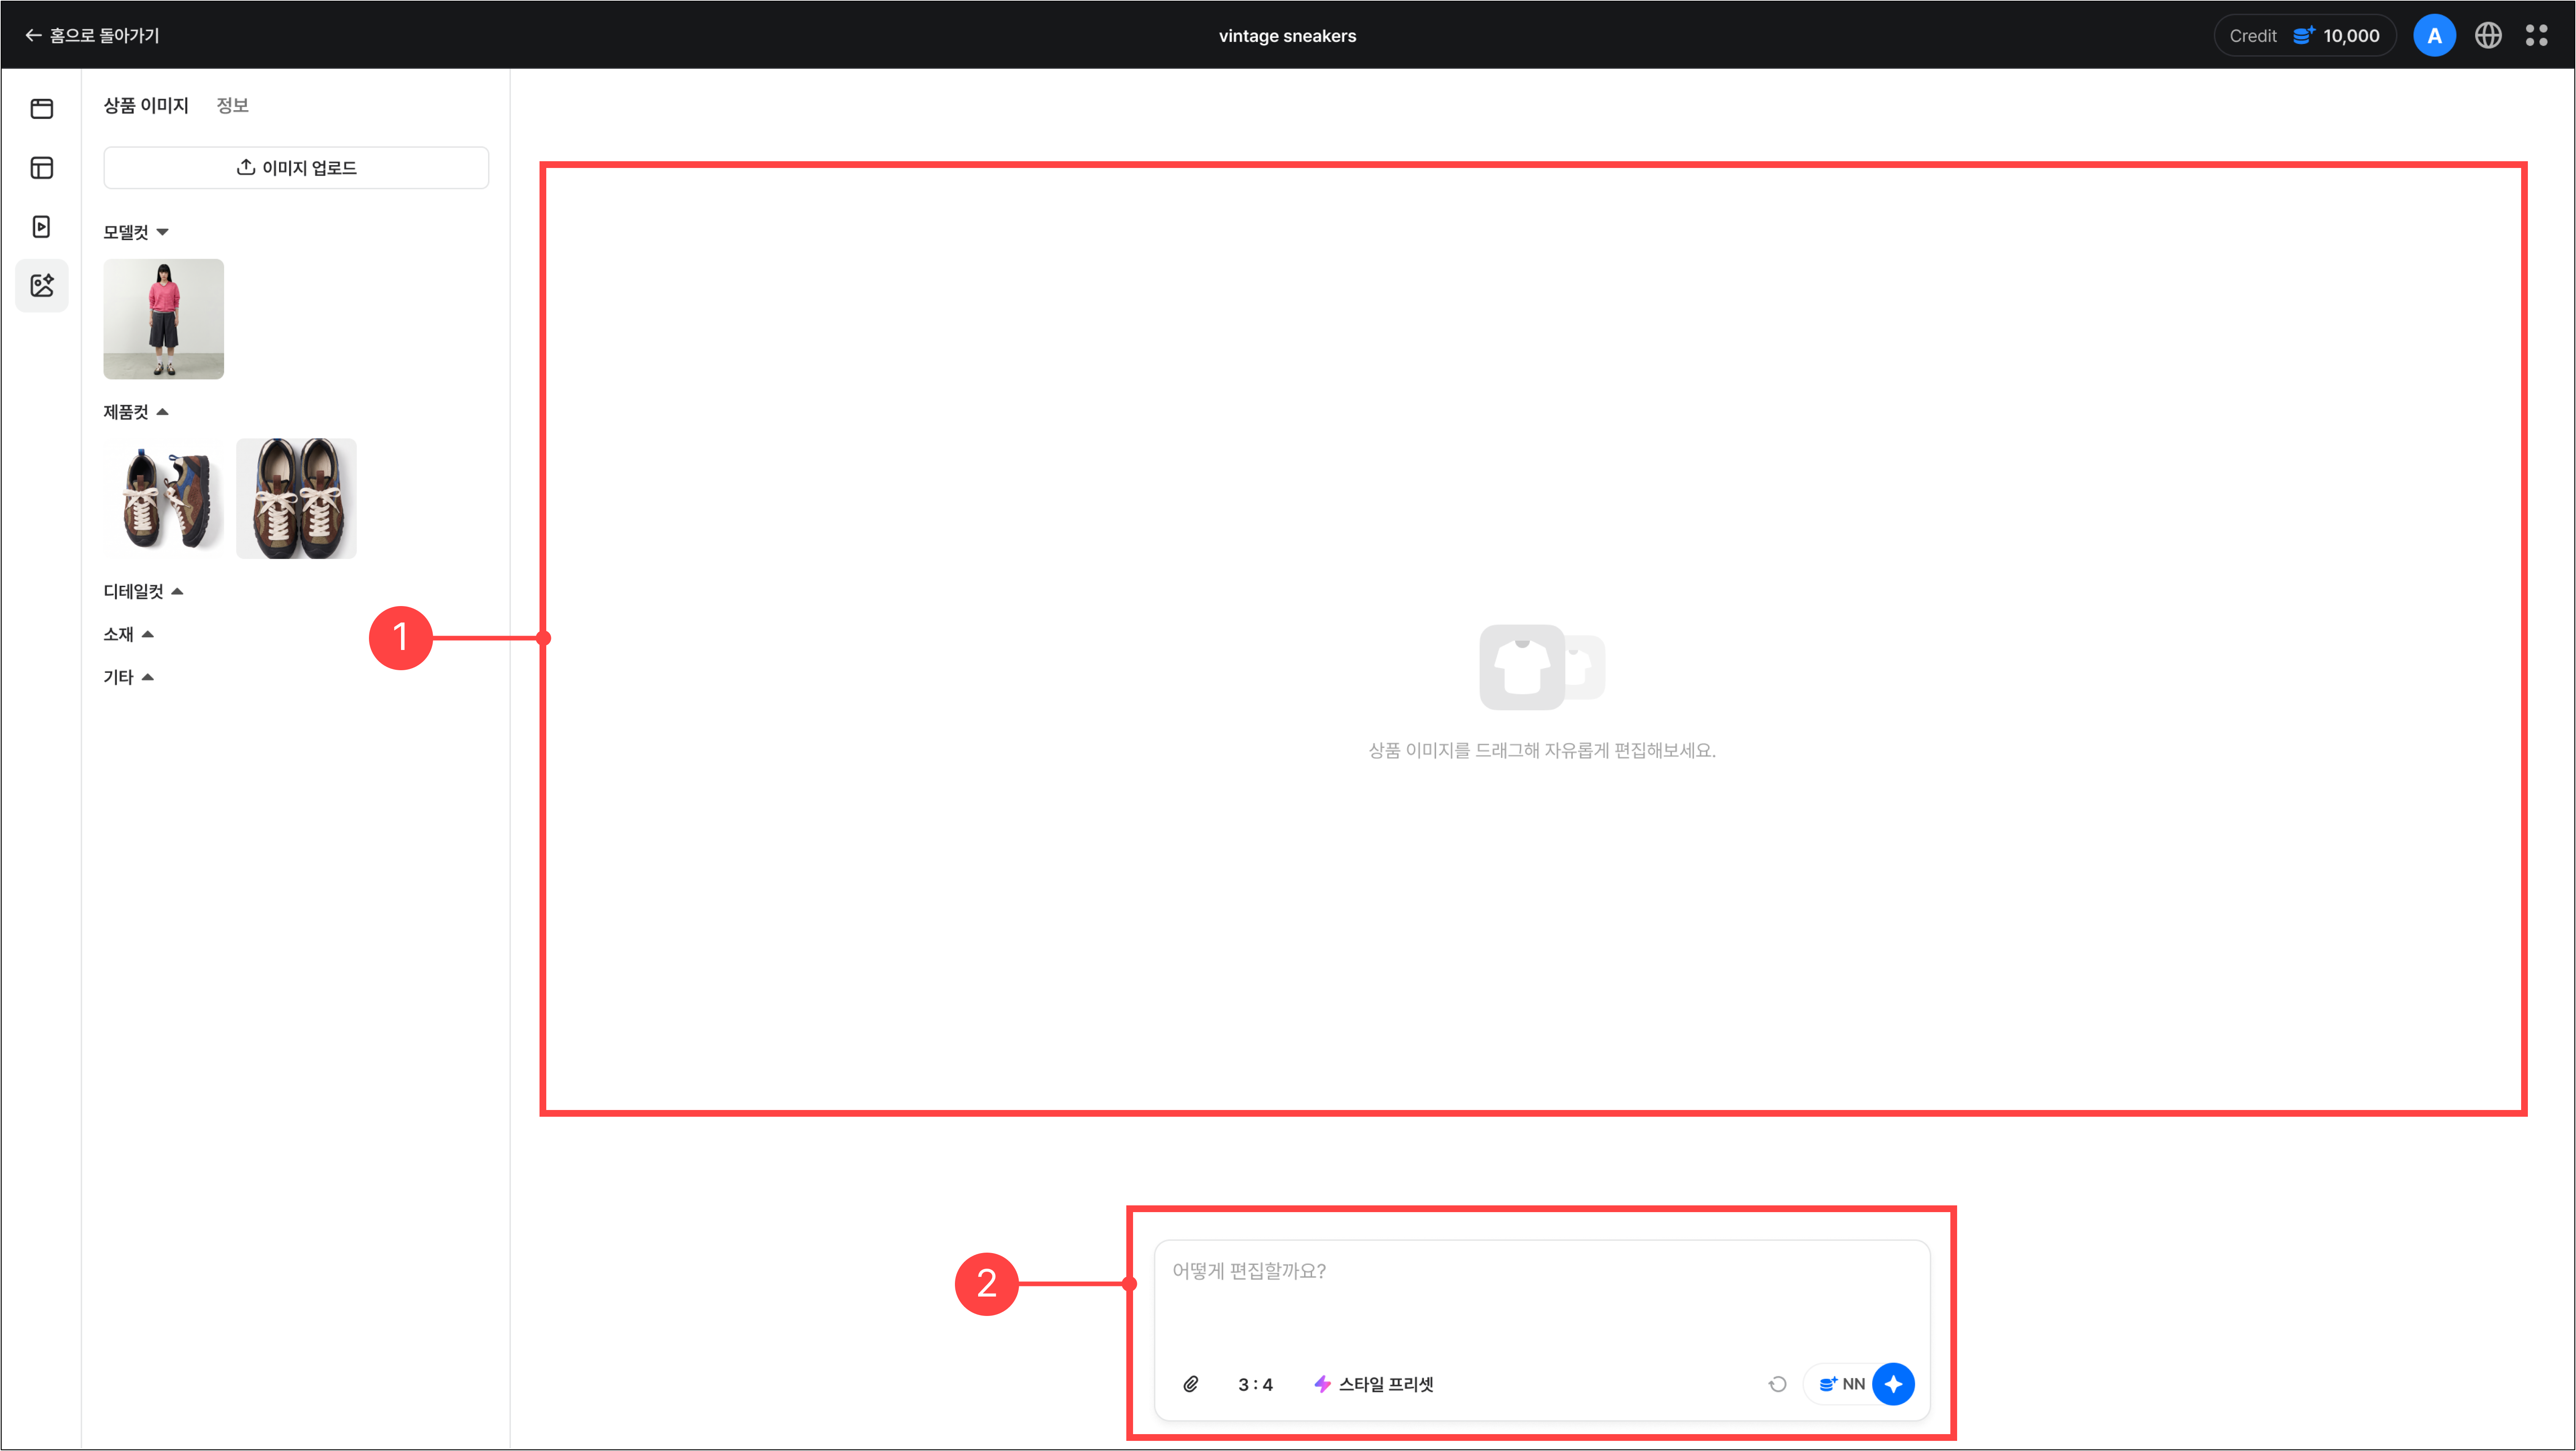The image size is (2576, 1451).
Task: Collapse the 모델컷 section
Action: tap(136, 232)
